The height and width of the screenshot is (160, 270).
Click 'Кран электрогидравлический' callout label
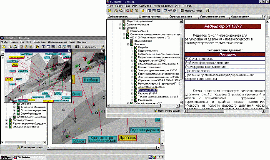102,139
